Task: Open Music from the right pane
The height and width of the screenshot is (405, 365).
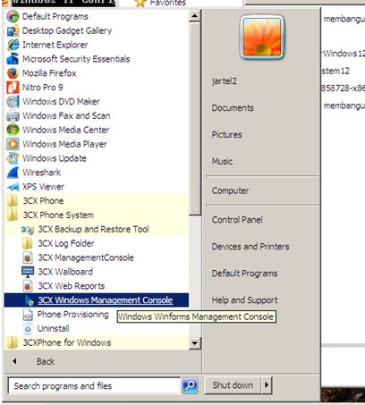Action: (222, 162)
